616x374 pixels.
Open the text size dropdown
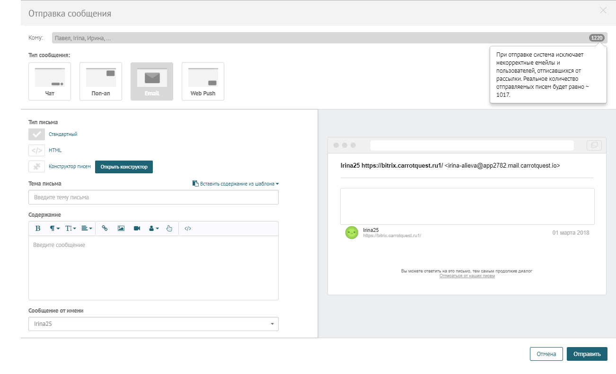(x=71, y=229)
